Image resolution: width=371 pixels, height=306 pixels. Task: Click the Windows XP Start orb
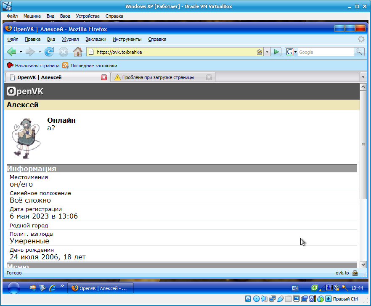(x=13, y=288)
